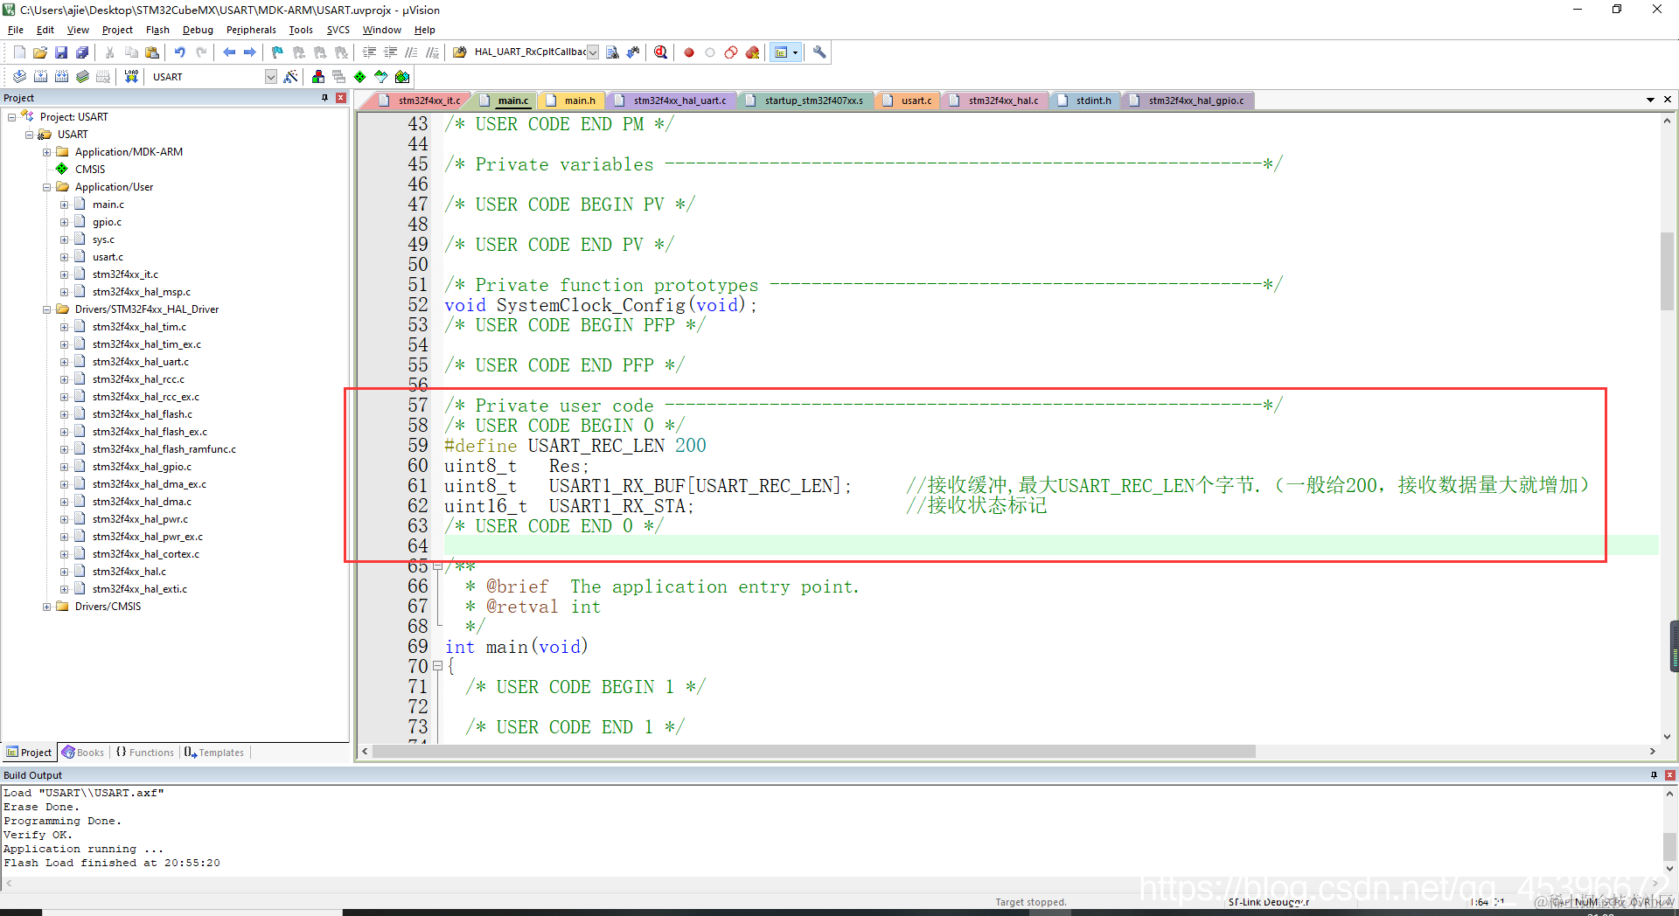Click the editor horizontal scrollbar thumb

pos(813,752)
